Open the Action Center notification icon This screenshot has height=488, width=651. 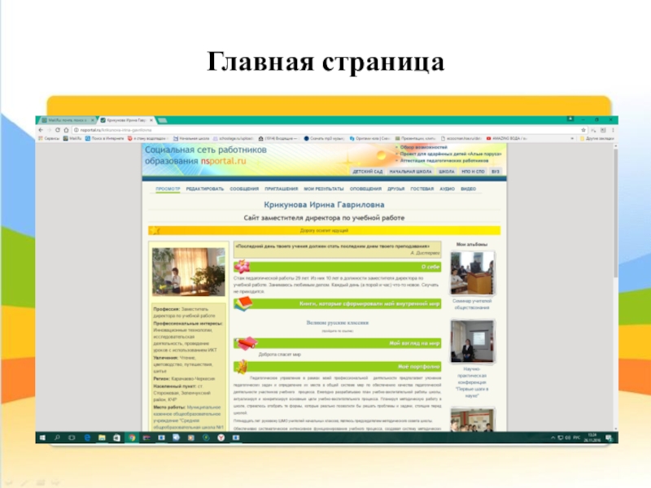tap(609, 438)
